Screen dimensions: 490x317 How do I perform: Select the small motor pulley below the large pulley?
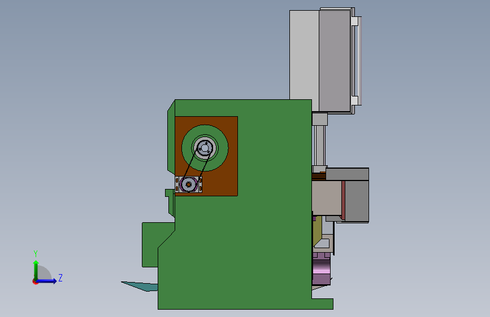click(x=188, y=184)
